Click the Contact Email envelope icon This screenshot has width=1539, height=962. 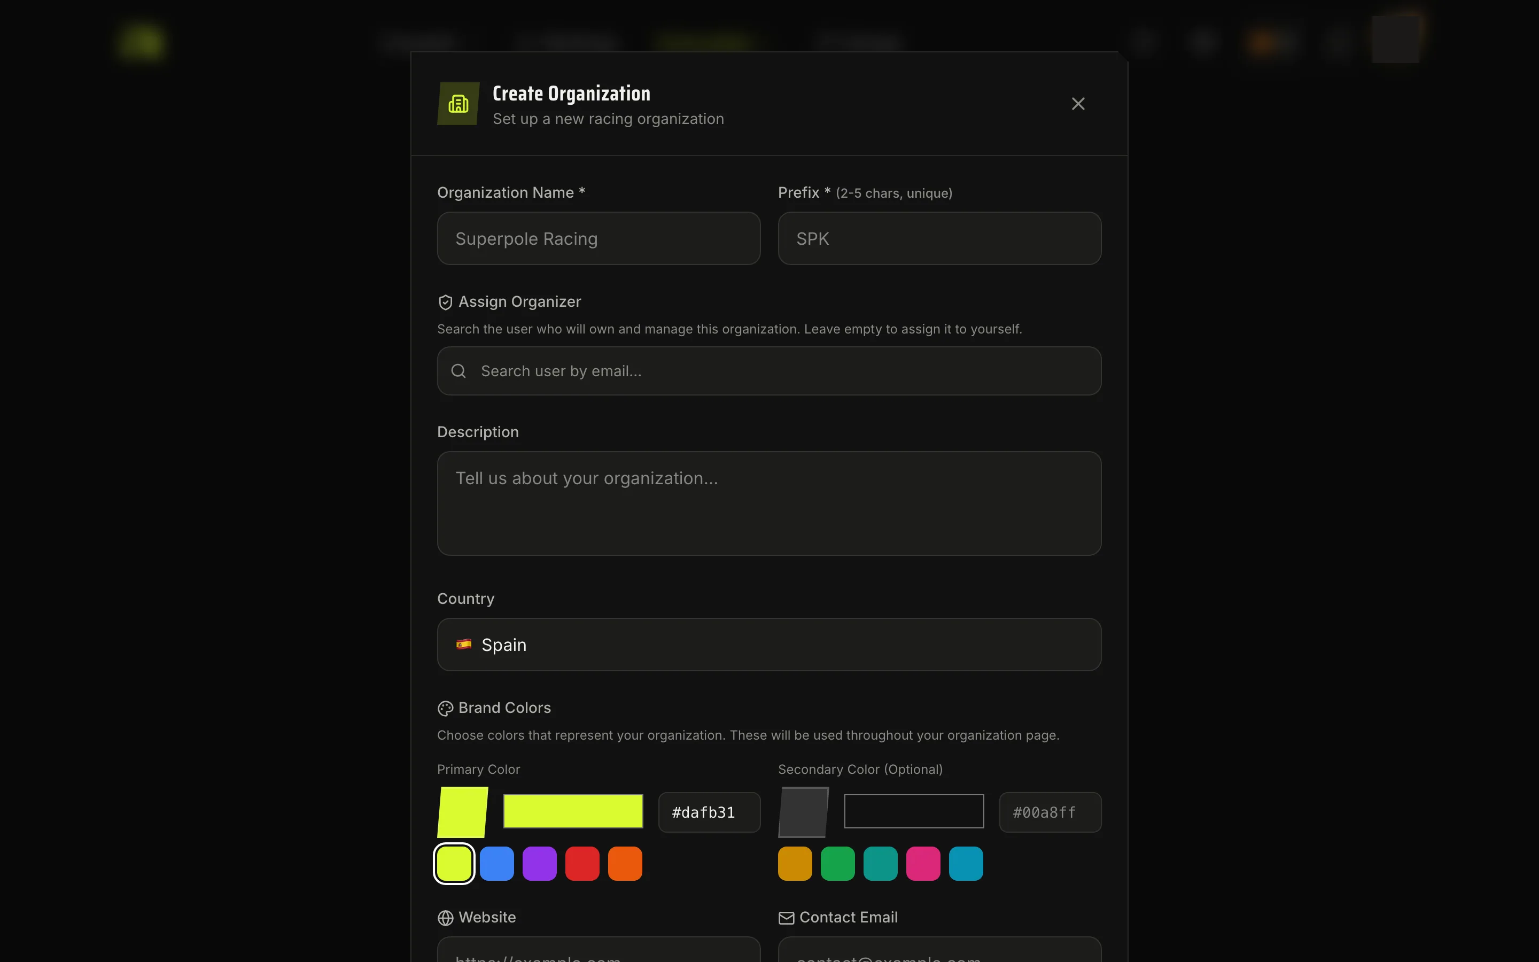click(786, 918)
